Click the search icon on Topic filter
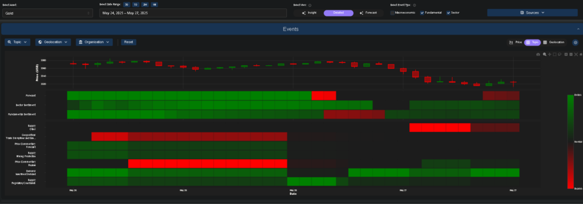The height and width of the screenshot is (204, 583). coord(10,42)
